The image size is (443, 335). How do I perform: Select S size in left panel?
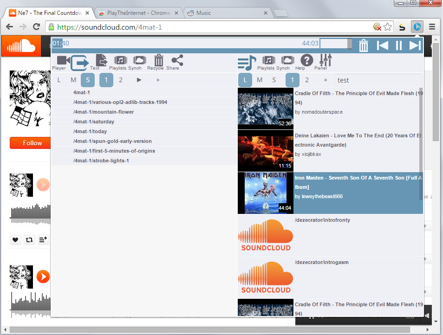(x=88, y=80)
